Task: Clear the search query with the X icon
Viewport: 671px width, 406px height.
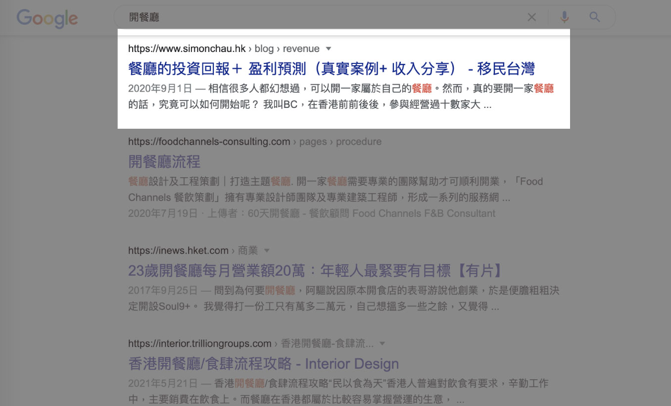Action: (531, 18)
